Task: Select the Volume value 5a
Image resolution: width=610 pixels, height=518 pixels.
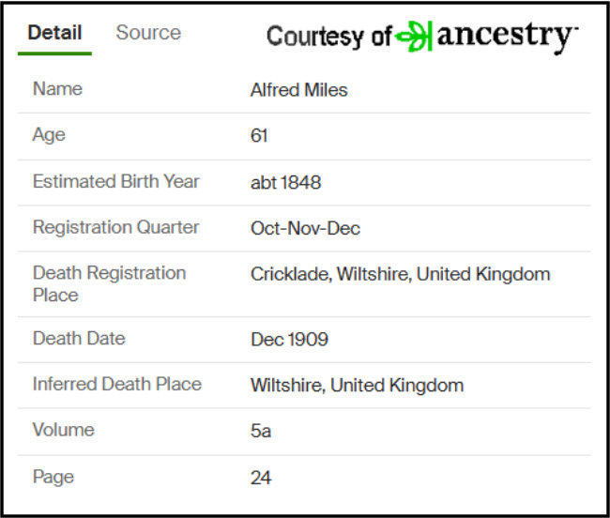Action: tap(261, 432)
